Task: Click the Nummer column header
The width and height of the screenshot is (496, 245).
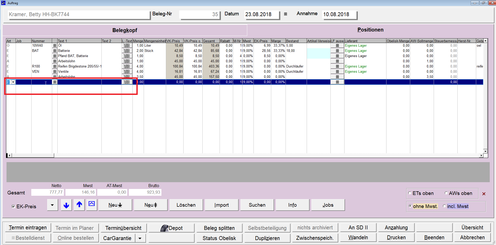Action: 41,41
